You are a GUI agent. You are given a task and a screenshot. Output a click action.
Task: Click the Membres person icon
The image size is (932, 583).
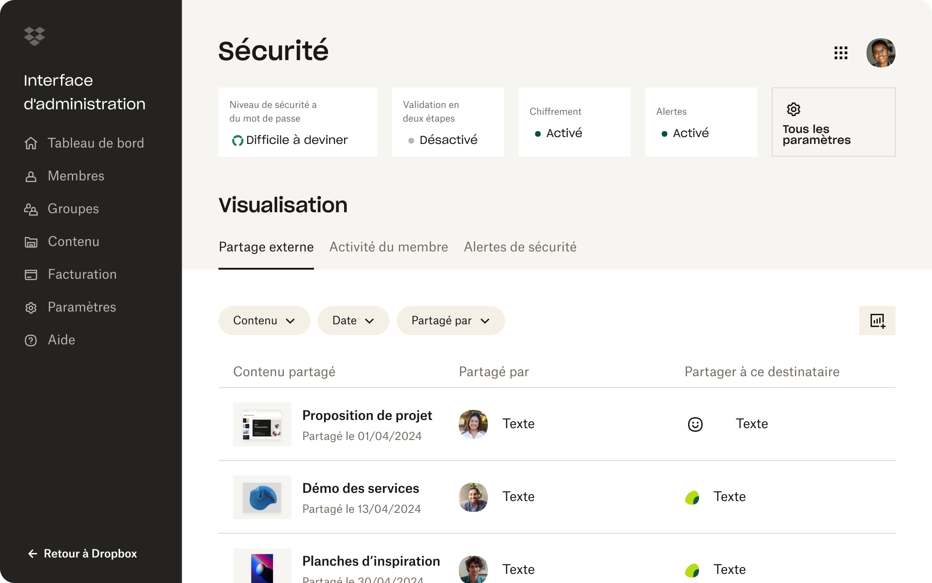click(x=31, y=176)
